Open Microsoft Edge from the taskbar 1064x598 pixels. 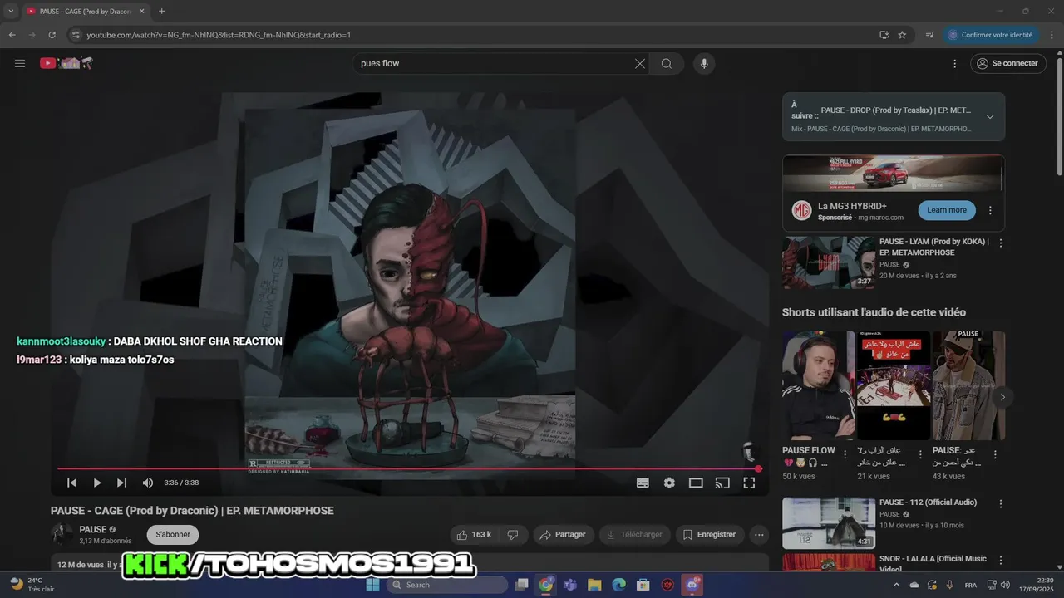[618, 585]
